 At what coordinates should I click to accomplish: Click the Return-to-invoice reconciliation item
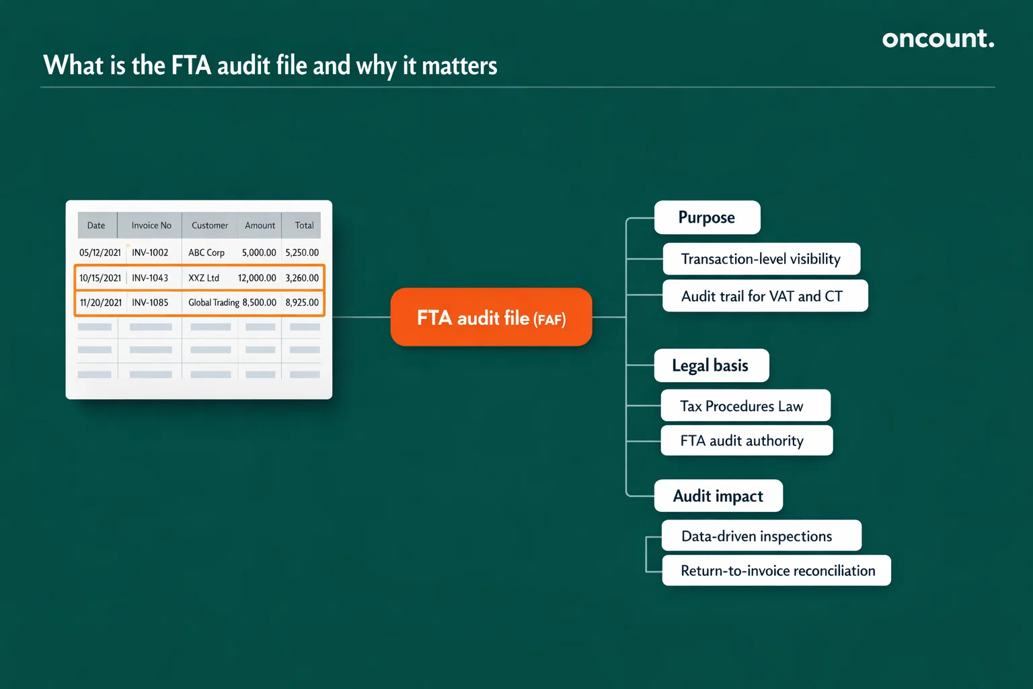778,570
